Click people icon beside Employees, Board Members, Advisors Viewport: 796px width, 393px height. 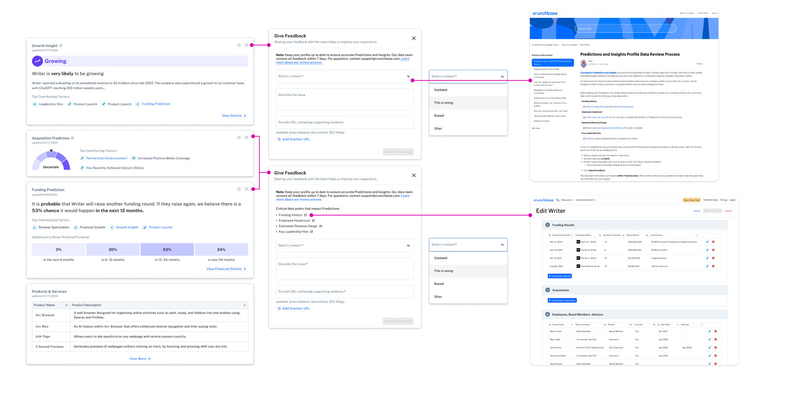click(548, 314)
